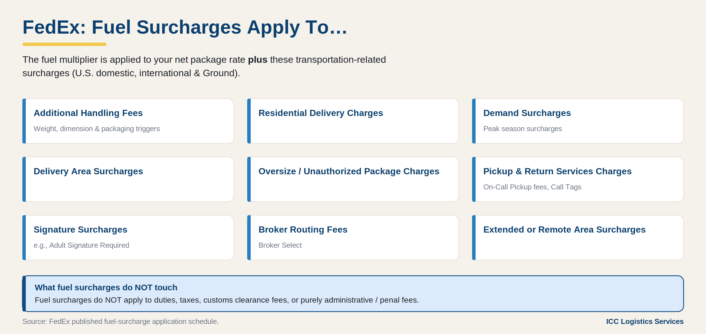Select 'Extended or Remote Area Surcharges' heading
Image resolution: width=706 pixels, height=334 pixels.
coord(564,229)
